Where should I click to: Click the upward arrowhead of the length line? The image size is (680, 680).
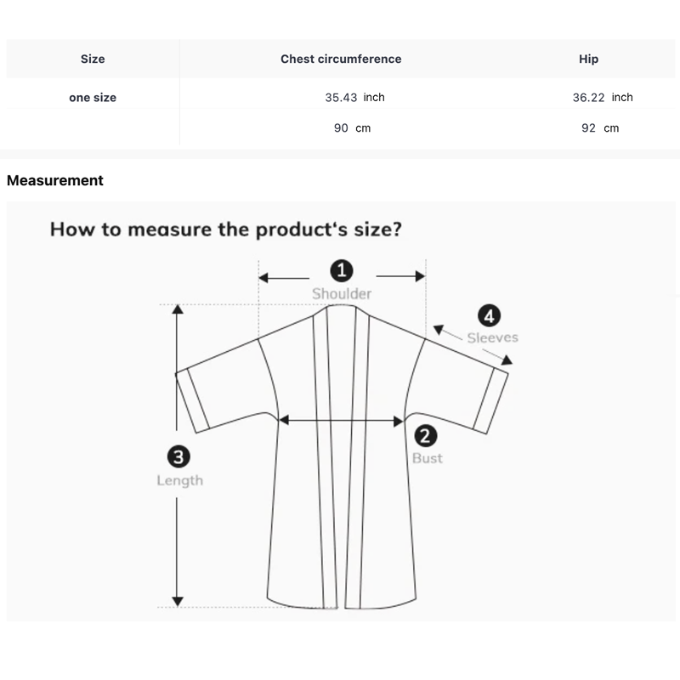[178, 310]
